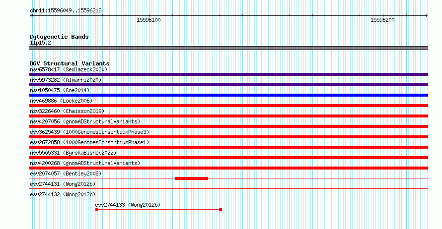
Task: Click esv3625439 (1000GenomesConsortiumPhase3) label
Action: (x=89, y=132)
